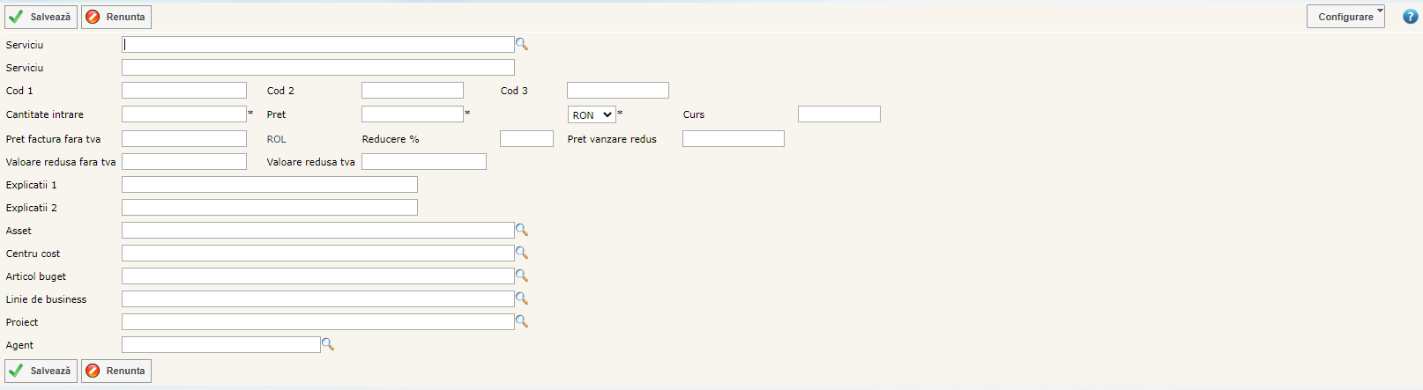Open the blue help question mark icon
The image size is (1423, 390).
click(x=1411, y=16)
